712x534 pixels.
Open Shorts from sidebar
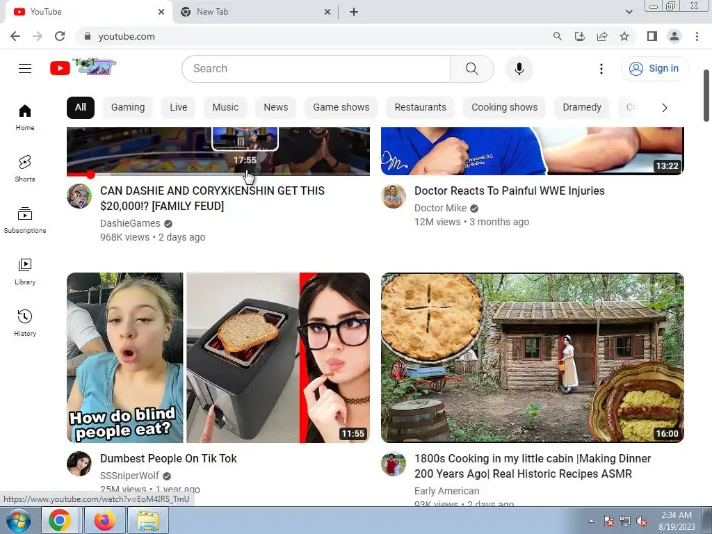(x=25, y=168)
